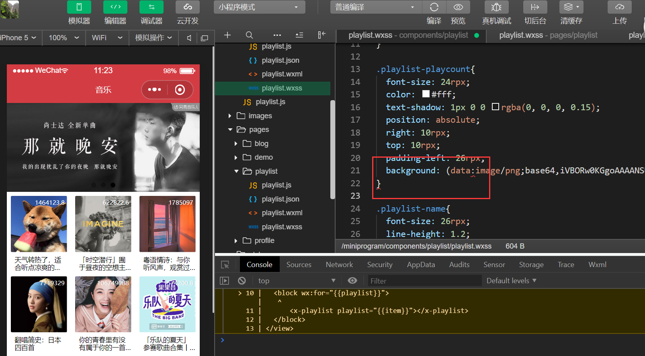Switch to playlist.wxss pages/playlist tab

pos(548,35)
